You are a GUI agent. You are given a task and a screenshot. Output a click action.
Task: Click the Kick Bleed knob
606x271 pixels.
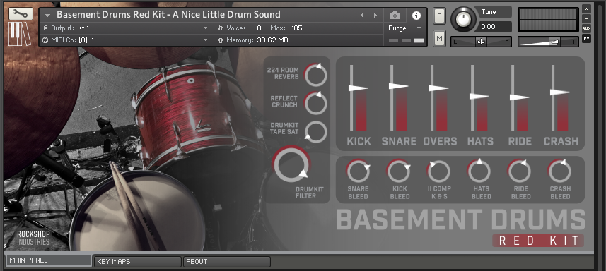point(398,171)
